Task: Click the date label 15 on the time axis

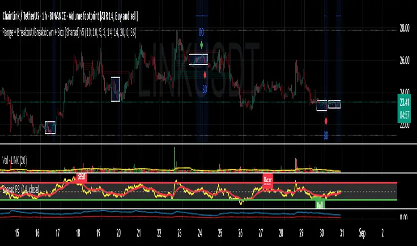Action: coord(17,233)
